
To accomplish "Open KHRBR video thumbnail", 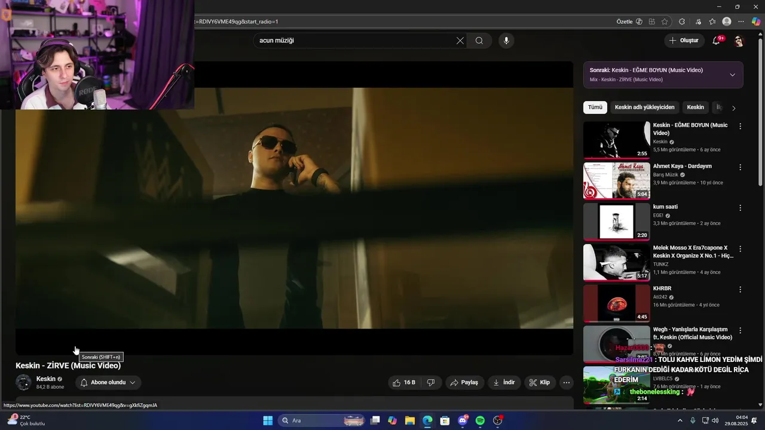I will pyautogui.click(x=616, y=303).
